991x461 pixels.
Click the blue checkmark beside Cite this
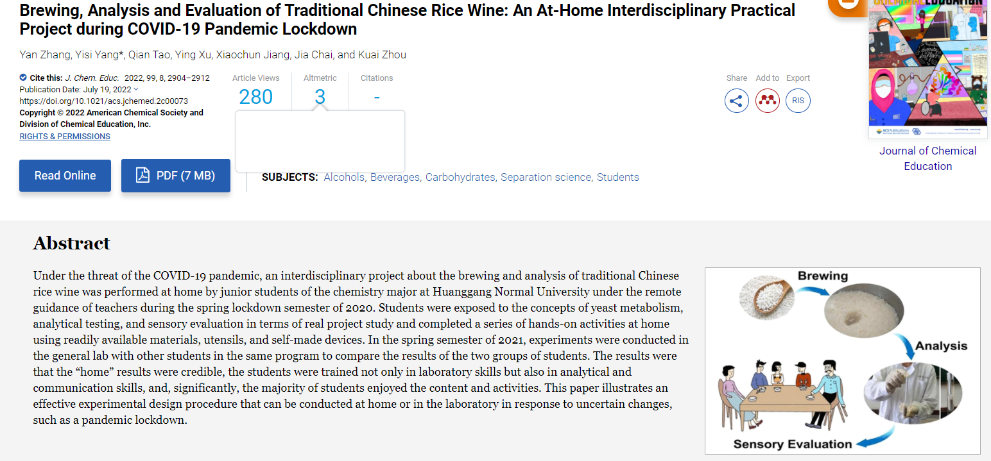coord(23,78)
